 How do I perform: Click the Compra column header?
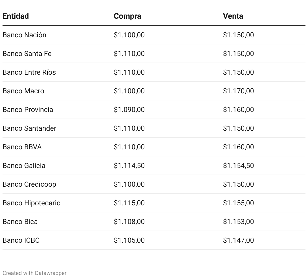pos(127,16)
